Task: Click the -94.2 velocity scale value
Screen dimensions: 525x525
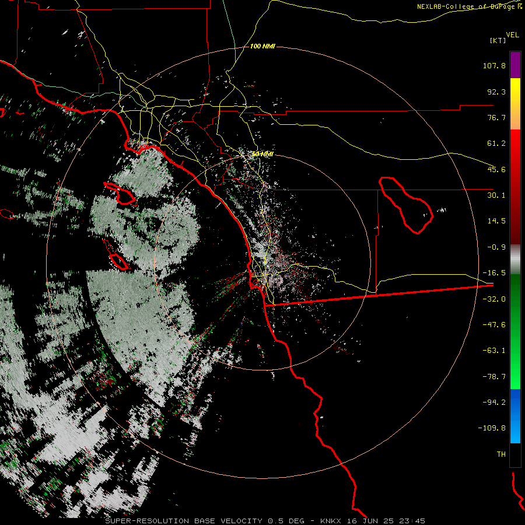Action: coord(494,402)
